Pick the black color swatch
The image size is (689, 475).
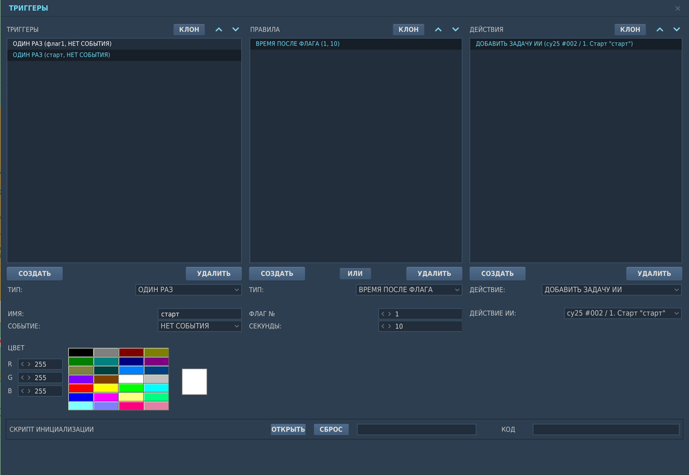tap(81, 352)
